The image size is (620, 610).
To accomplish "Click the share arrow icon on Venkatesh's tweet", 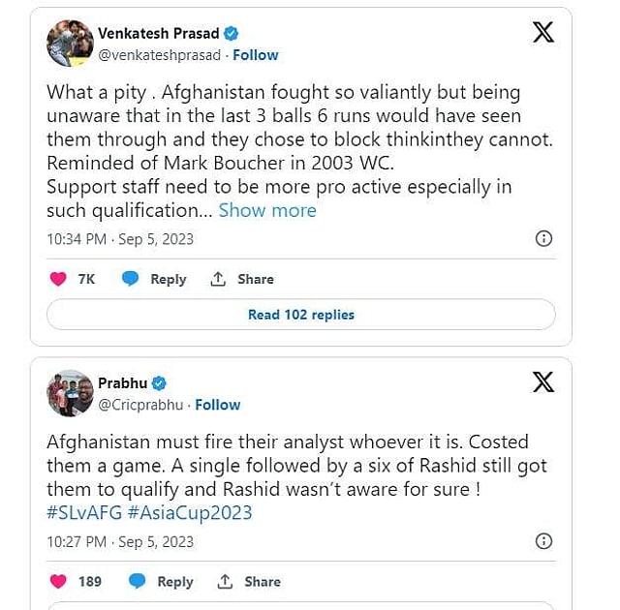I will (218, 279).
